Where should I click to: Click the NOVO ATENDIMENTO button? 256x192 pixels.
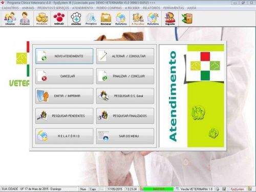(65, 56)
